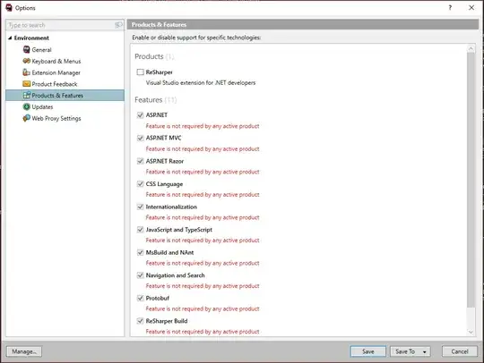Select Keyboard & Menus icon
This screenshot has height=363, width=484.
27,61
